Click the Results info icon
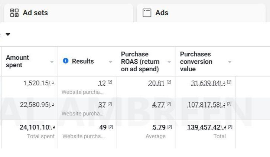The width and height of the screenshot is (270, 157). tap(66, 61)
